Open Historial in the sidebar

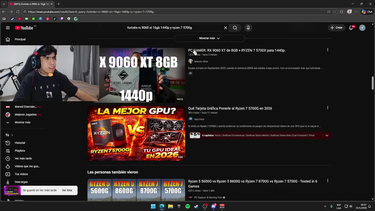20,143
